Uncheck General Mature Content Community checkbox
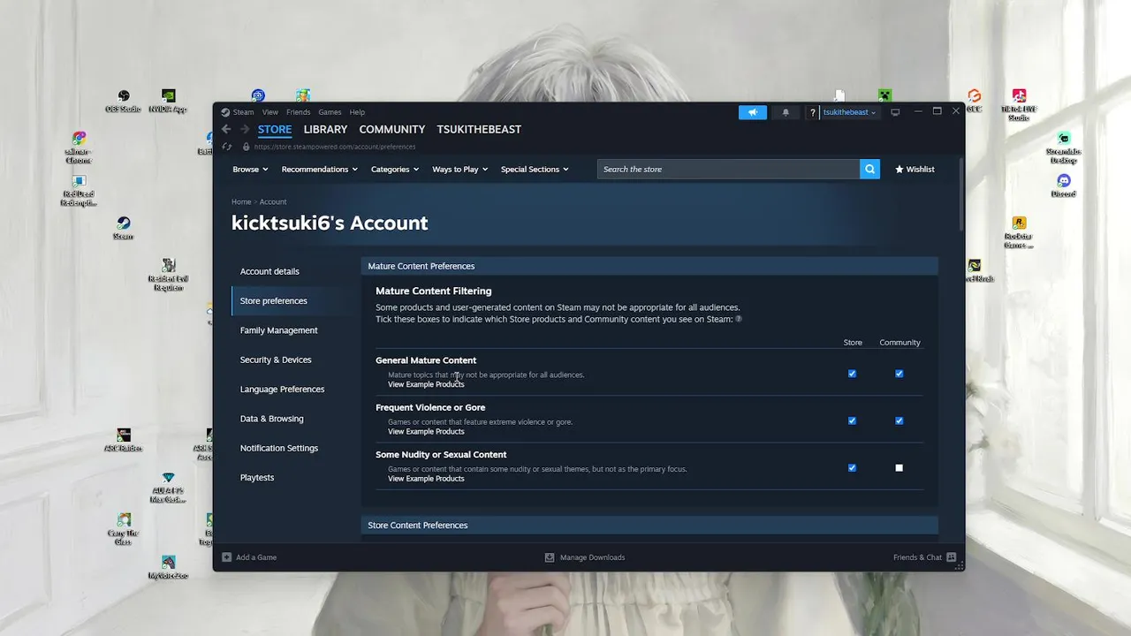This screenshot has height=636, width=1131. [899, 374]
